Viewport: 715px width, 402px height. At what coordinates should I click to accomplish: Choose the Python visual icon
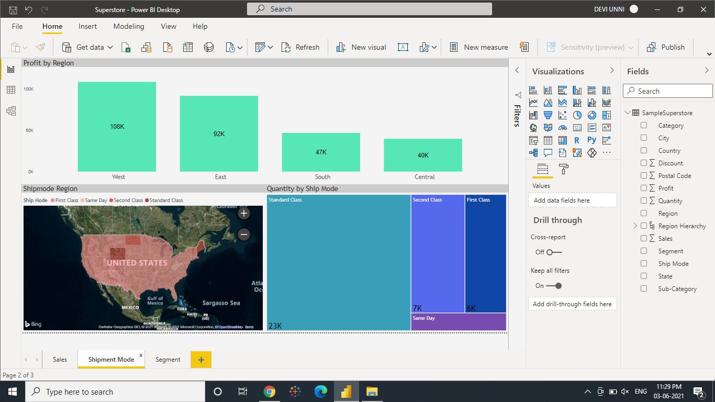coord(591,140)
